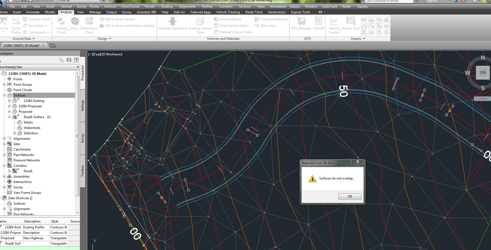The height and width of the screenshot is (250, 491).
Task: Open Toolspace help icon
Action: click(76, 60)
